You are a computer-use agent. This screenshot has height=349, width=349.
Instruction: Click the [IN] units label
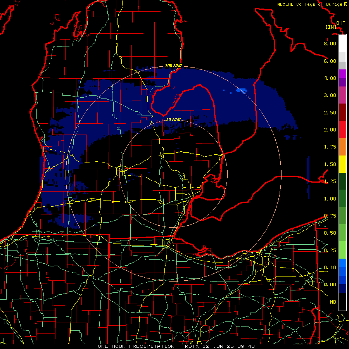pyautogui.click(x=331, y=27)
